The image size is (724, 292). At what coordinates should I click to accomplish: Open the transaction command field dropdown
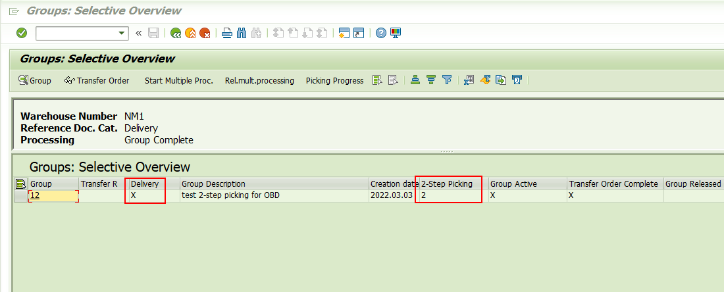[122, 34]
